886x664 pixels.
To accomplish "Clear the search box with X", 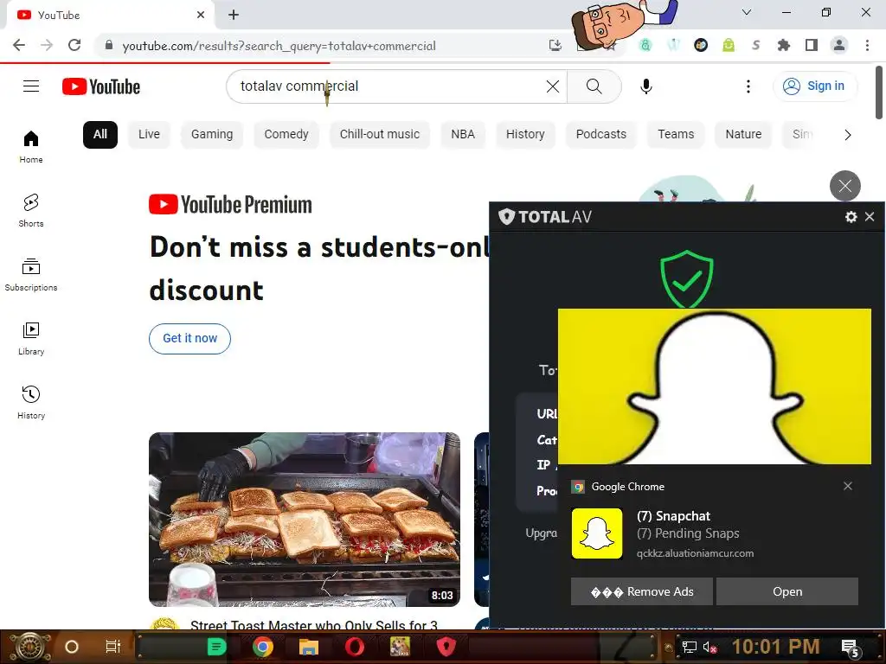I will point(553,86).
